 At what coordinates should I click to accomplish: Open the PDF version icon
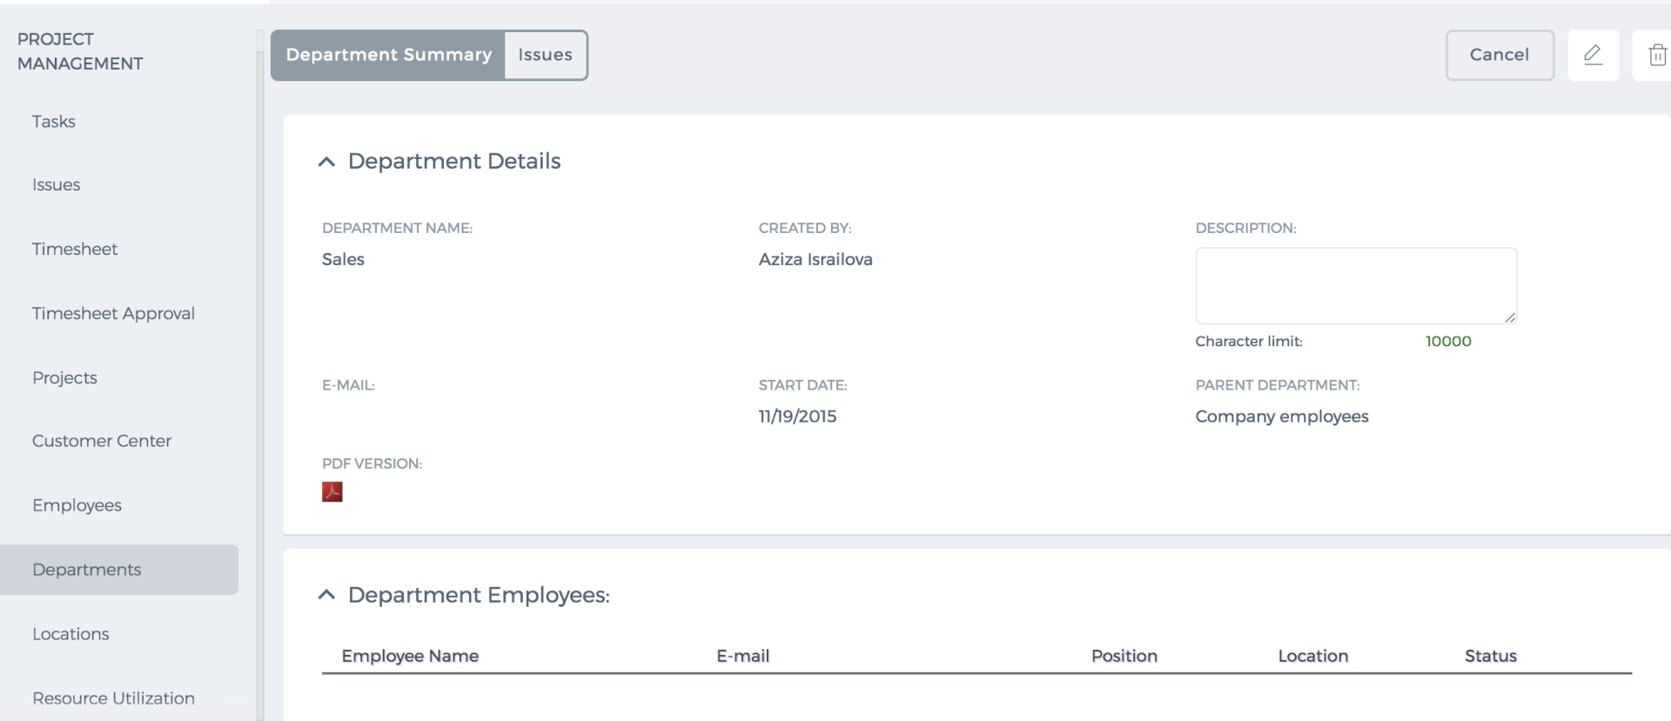(332, 492)
